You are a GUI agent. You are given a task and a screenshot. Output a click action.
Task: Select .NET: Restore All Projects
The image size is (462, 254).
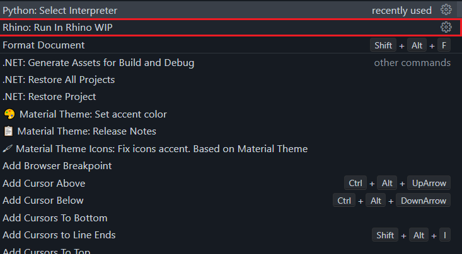click(59, 80)
